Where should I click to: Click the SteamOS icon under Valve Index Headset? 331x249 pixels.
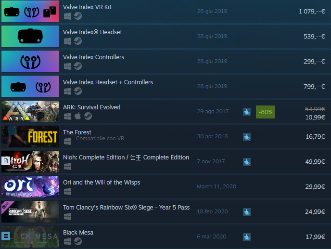[x=78, y=41]
